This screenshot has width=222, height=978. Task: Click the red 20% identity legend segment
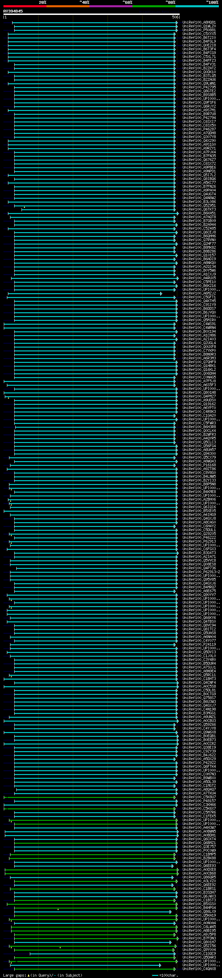pos(25,7)
